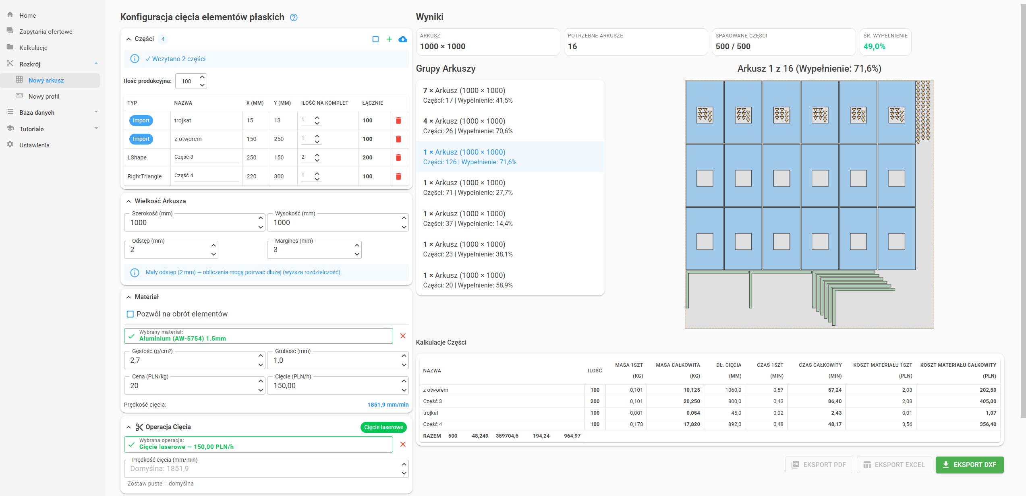Click Import button for z otworem
1026x496 pixels.
point(141,139)
